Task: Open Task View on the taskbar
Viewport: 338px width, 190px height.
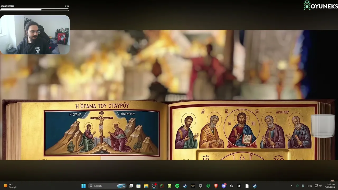Action: (131, 186)
